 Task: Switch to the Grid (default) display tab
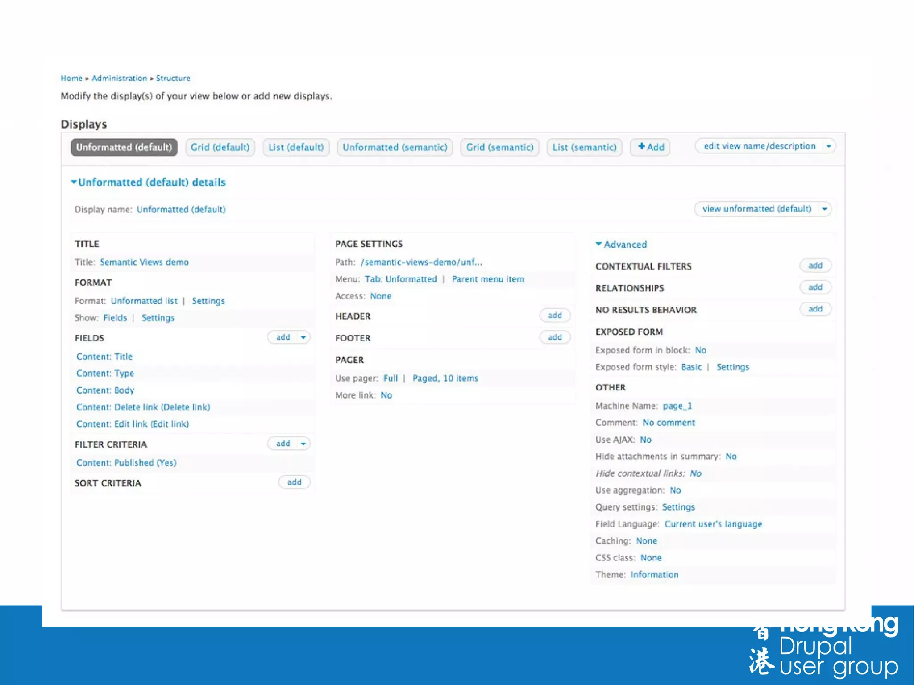pos(220,147)
